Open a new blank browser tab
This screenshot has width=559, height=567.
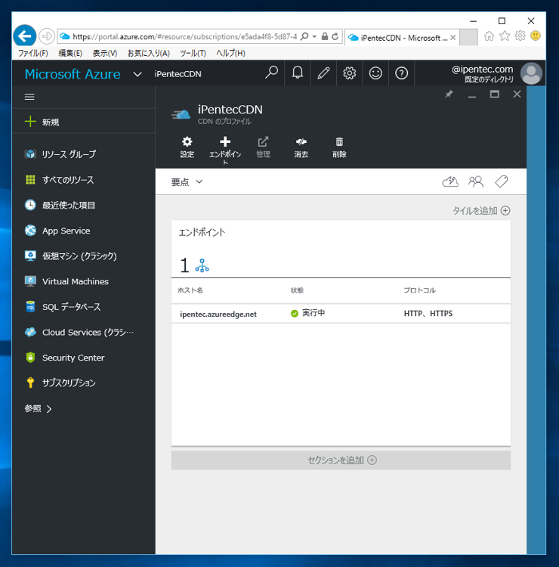click(x=468, y=38)
